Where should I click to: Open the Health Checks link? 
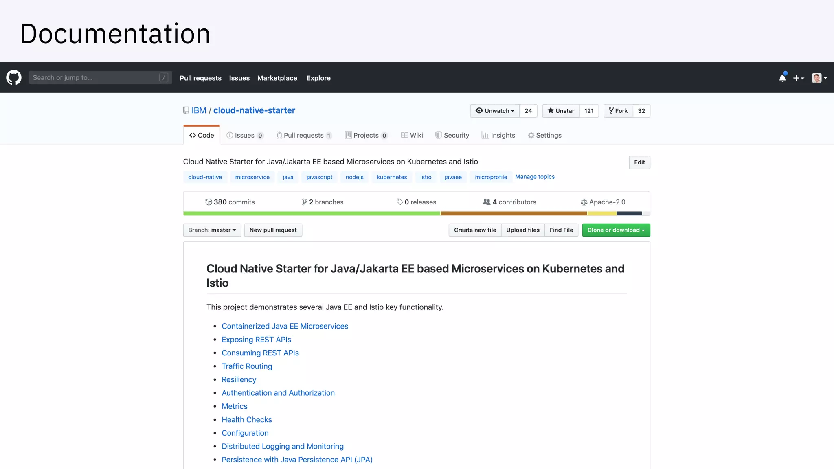pyautogui.click(x=246, y=420)
